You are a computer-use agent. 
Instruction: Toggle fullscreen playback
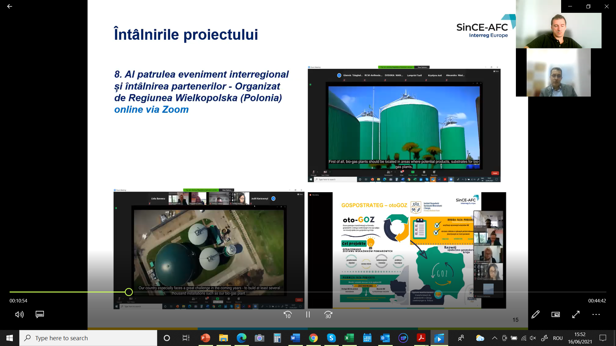click(576, 315)
